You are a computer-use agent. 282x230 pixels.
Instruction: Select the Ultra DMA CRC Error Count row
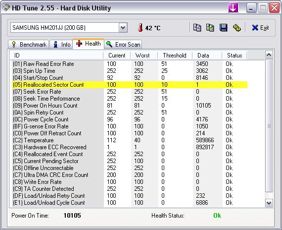tap(130, 175)
